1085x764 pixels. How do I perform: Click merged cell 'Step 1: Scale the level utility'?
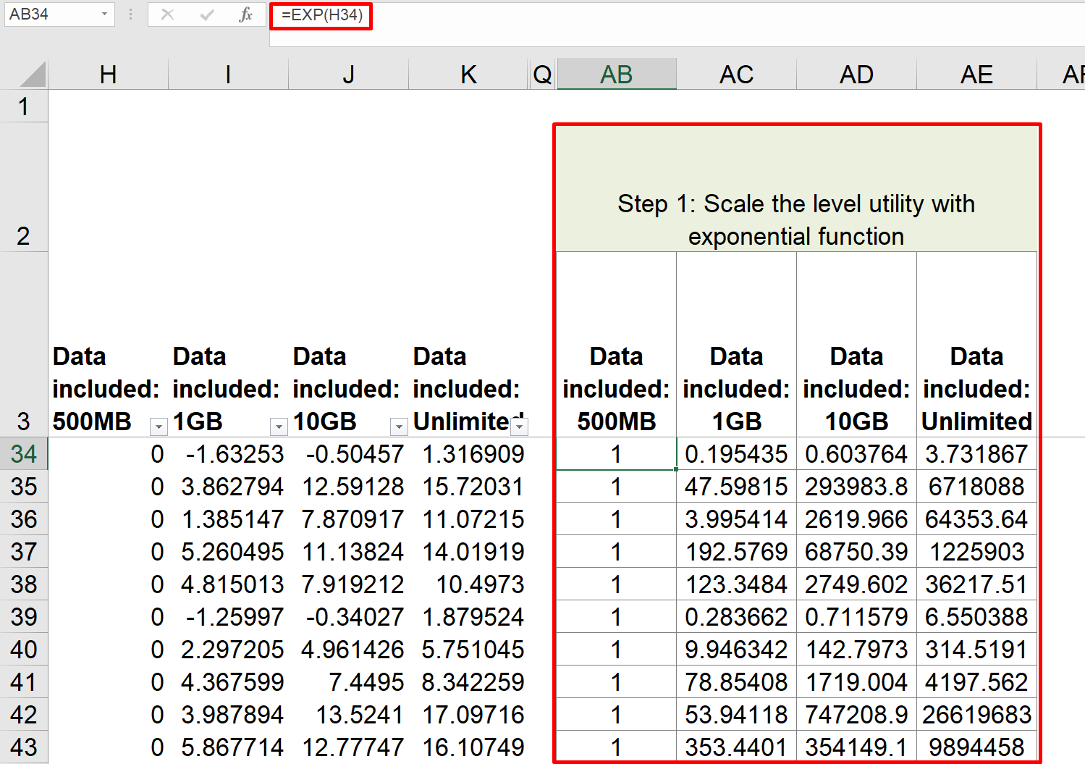coord(796,188)
